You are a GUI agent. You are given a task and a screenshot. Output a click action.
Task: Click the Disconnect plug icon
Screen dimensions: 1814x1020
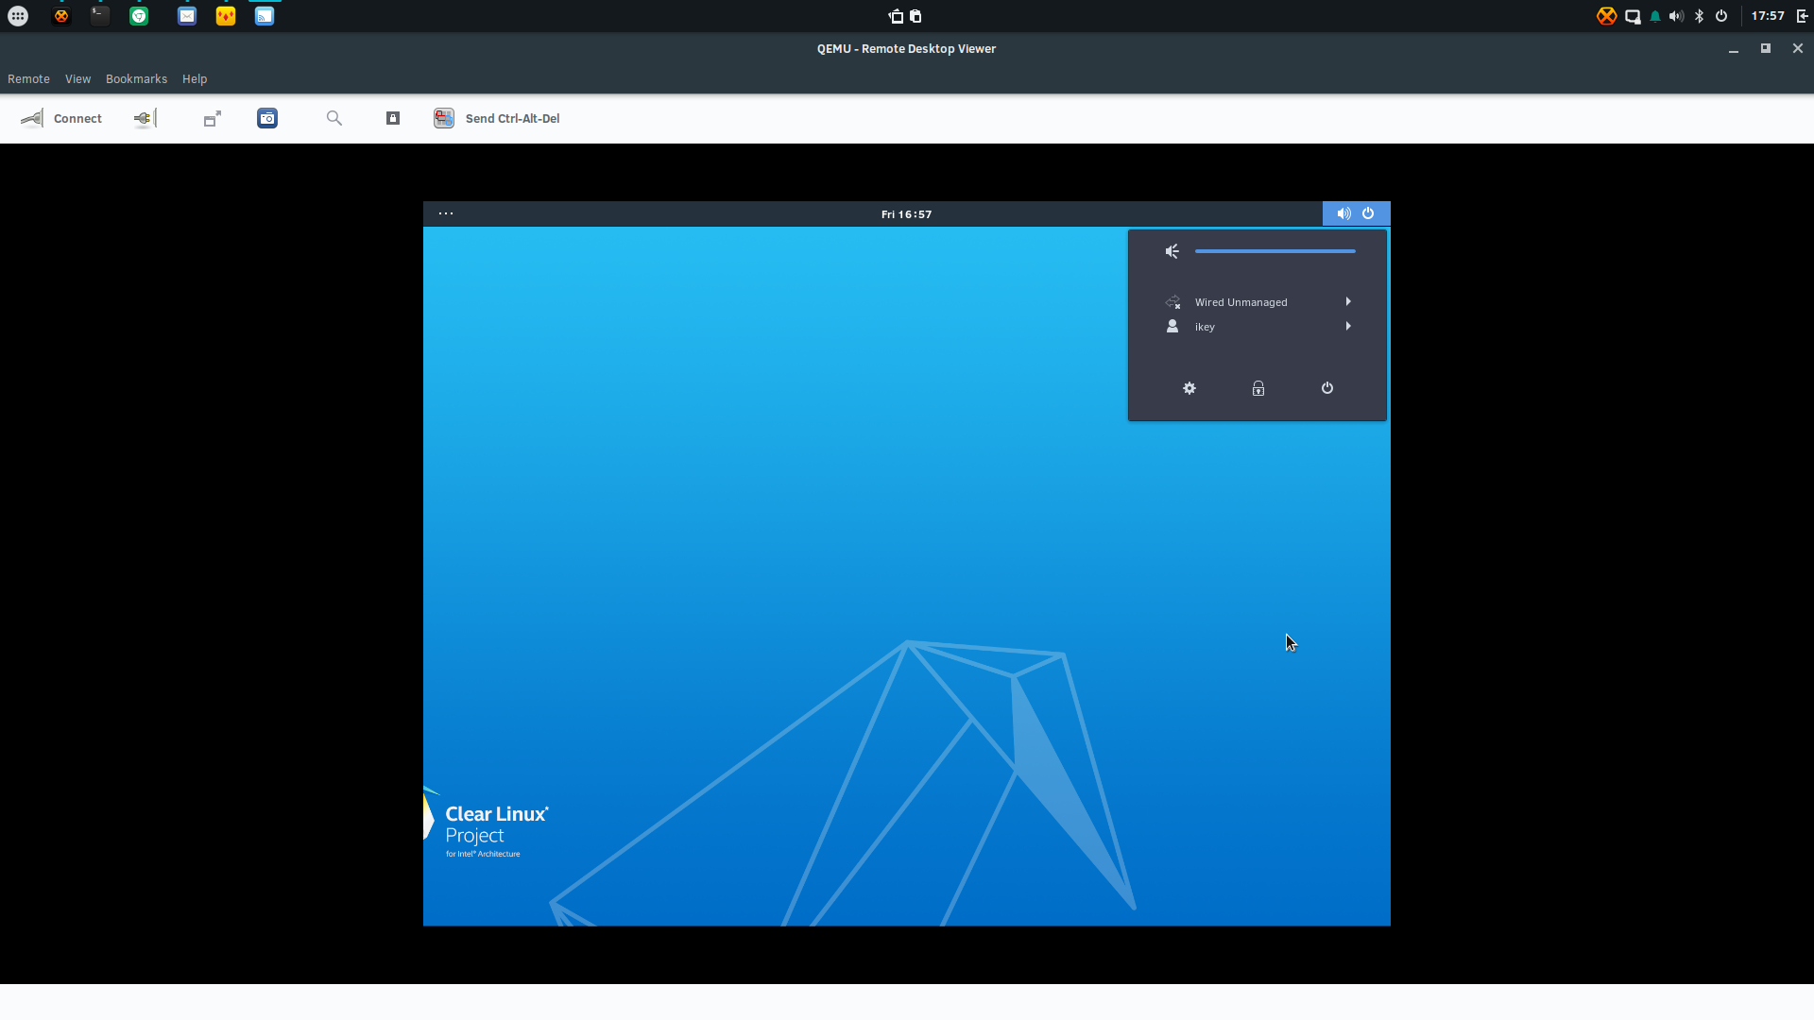pos(145,118)
